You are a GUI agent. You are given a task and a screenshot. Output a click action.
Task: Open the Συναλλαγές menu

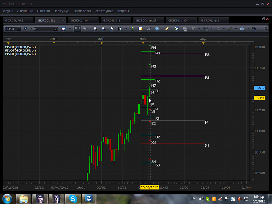(x=82, y=11)
